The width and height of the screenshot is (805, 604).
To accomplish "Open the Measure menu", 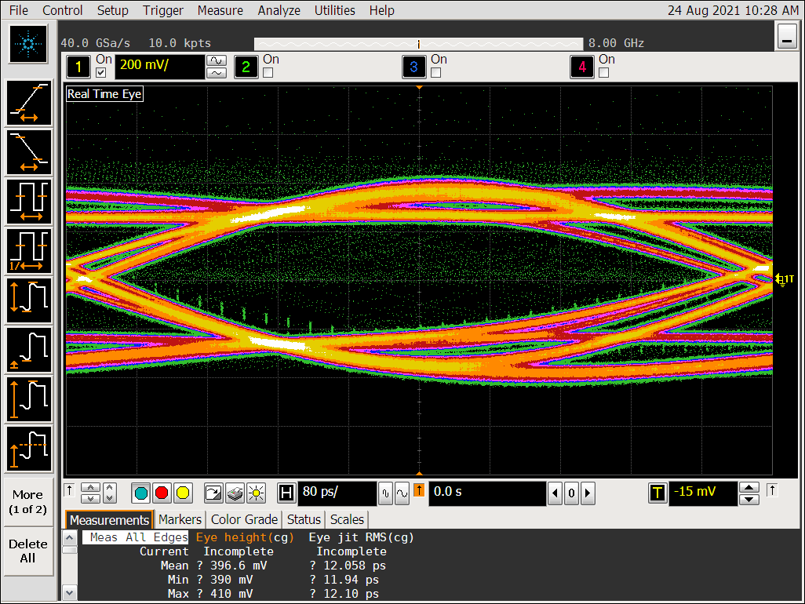I will click(220, 10).
